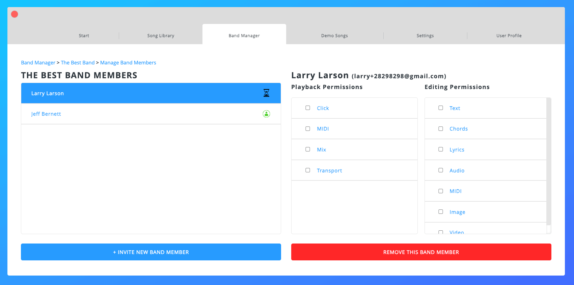Open the Song Library tab
Viewport: 574px width, 285px height.
[x=161, y=36]
